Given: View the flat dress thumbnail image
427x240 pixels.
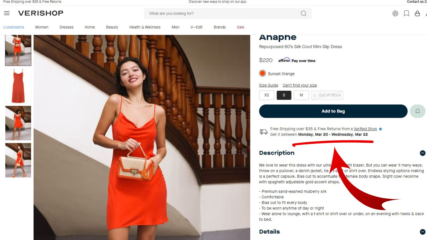Looking at the screenshot, I should 18,86.
